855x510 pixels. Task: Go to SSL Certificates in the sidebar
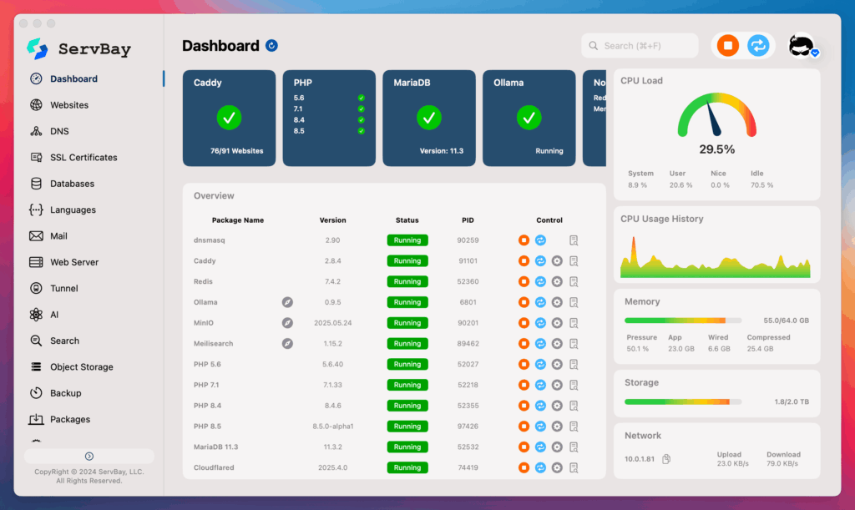click(83, 157)
